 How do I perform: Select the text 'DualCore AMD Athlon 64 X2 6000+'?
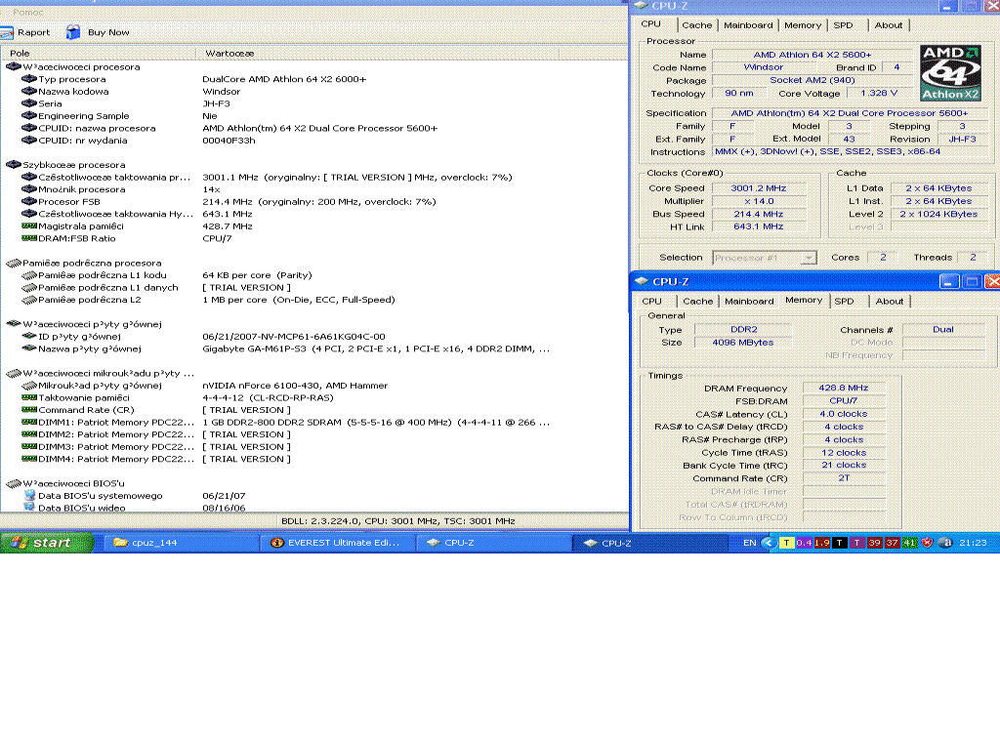284,79
